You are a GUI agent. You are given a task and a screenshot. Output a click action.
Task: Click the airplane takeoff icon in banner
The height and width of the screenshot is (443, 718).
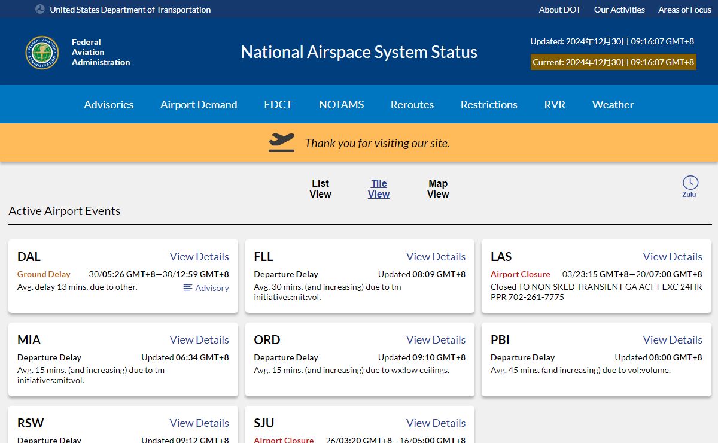[x=281, y=142]
